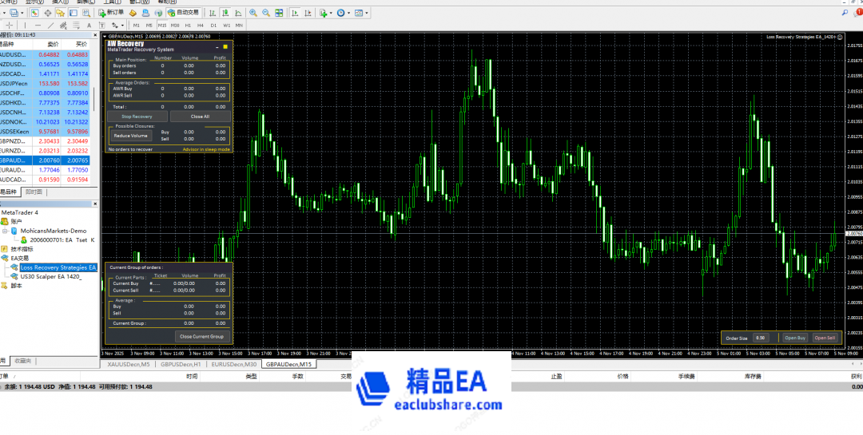Switch chart to W1 timeframe
Image resolution: width=863 pixels, height=435 pixels.
(227, 26)
